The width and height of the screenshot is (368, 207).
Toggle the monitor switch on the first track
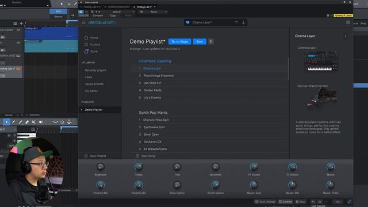pos(2,37)
